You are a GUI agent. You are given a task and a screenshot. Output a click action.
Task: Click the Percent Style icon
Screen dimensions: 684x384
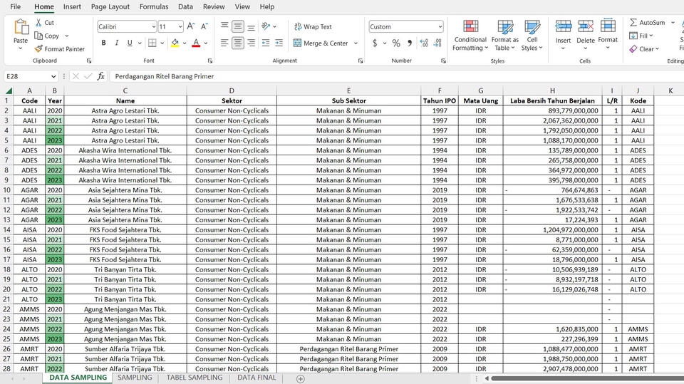click(396, 43)
